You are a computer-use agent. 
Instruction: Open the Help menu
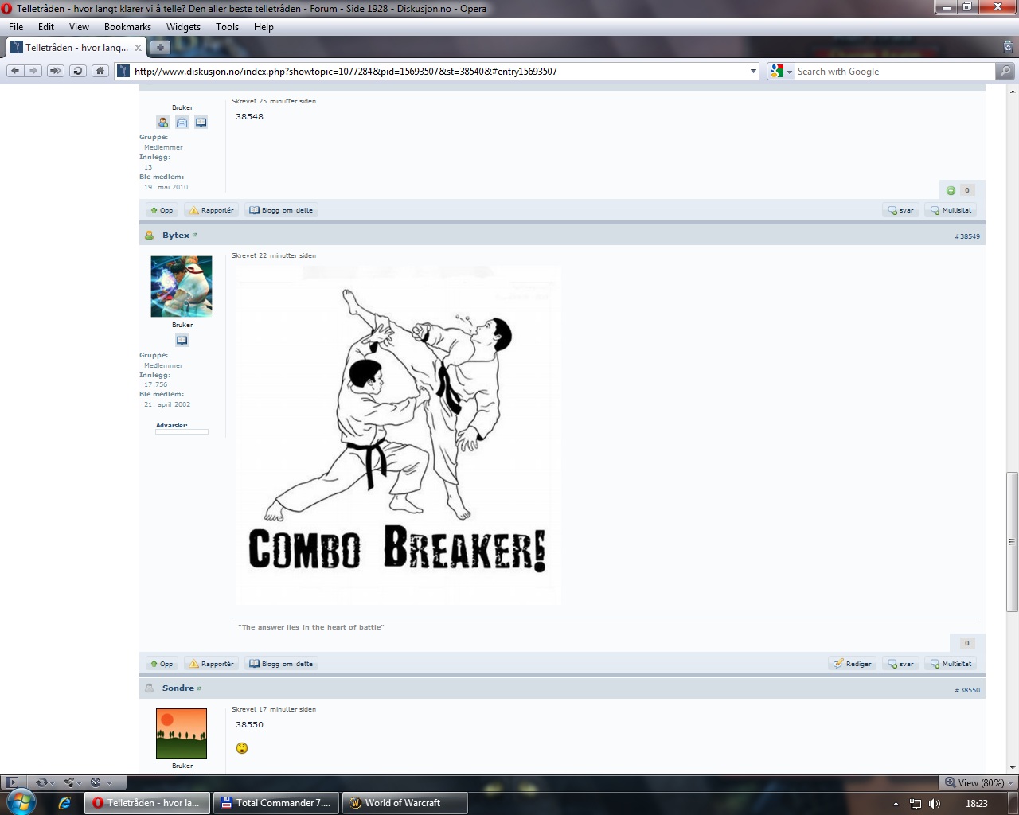pos(264,26)
